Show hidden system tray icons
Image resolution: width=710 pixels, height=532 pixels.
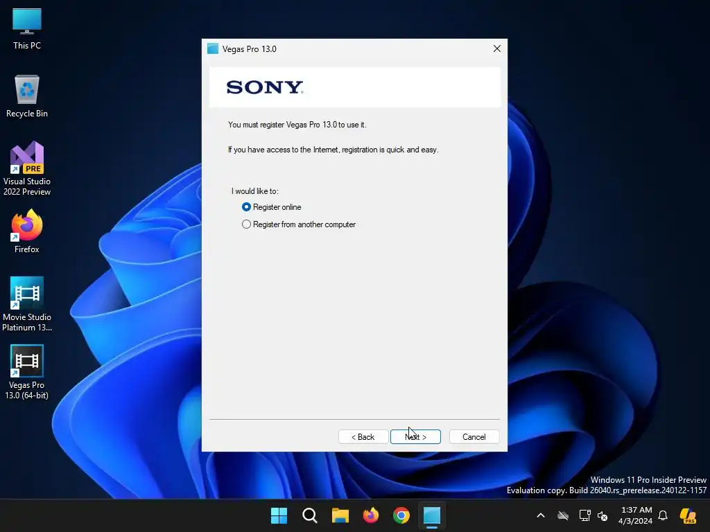pos(541,515)
